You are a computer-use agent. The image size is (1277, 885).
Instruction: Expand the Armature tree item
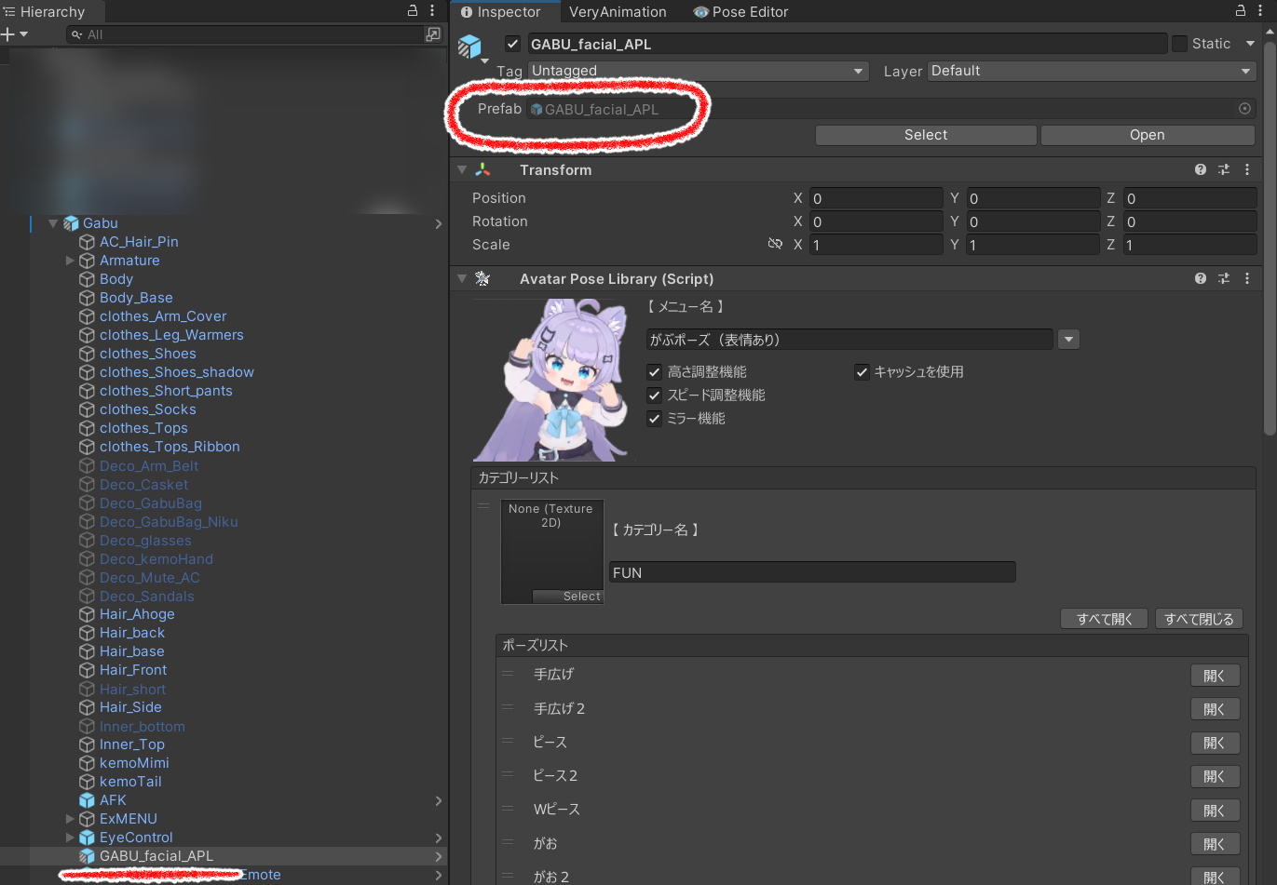(x=70, y=261)
